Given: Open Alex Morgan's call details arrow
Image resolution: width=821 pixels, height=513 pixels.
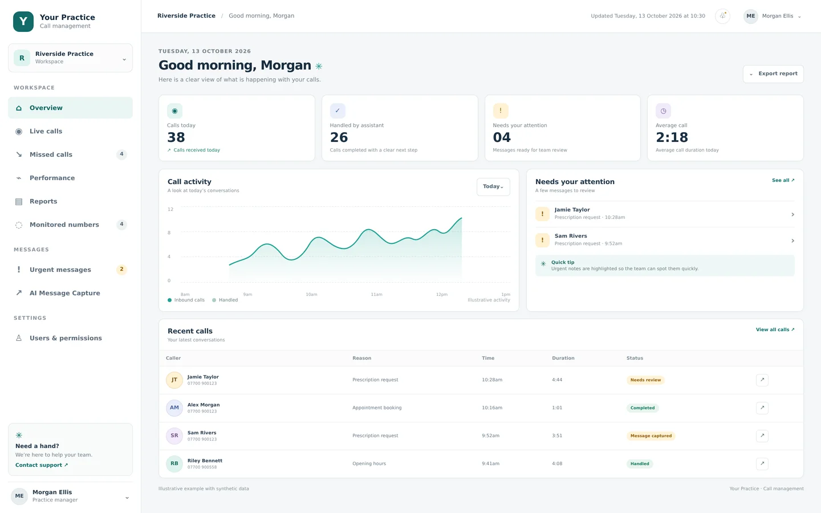Looking at the screenshot, I should pos(762,408).
